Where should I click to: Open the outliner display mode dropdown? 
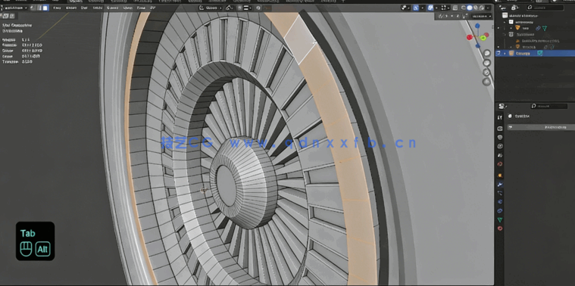515,8
